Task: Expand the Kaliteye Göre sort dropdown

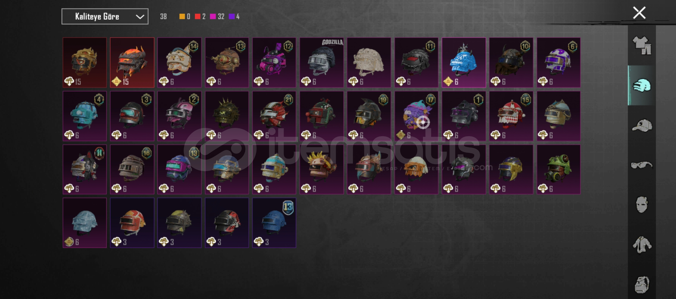Action: click(105, 17)
